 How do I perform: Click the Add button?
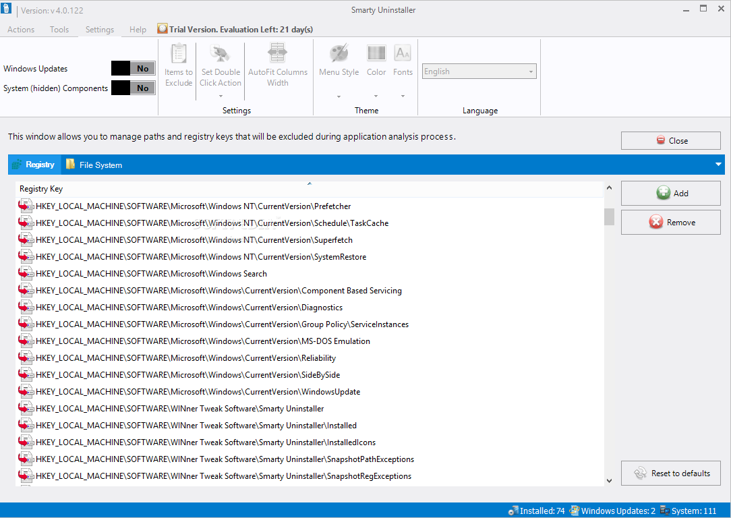pos(670,193)
